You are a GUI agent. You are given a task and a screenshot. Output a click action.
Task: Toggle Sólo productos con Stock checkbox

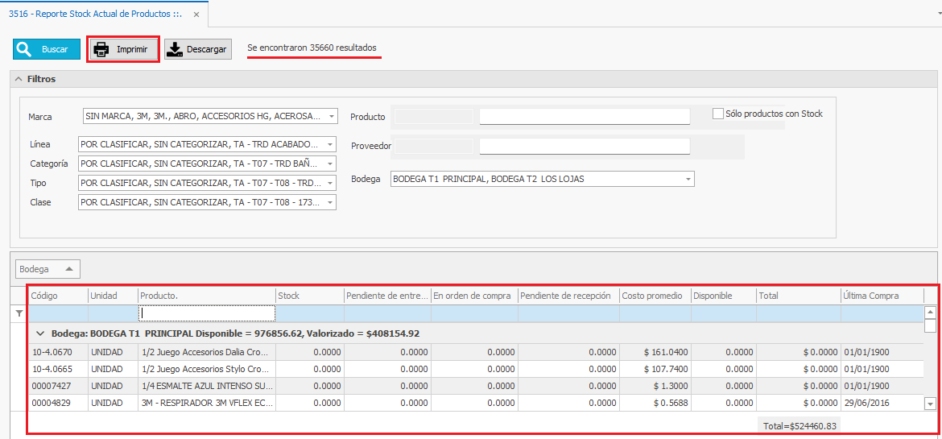[718, 114]
